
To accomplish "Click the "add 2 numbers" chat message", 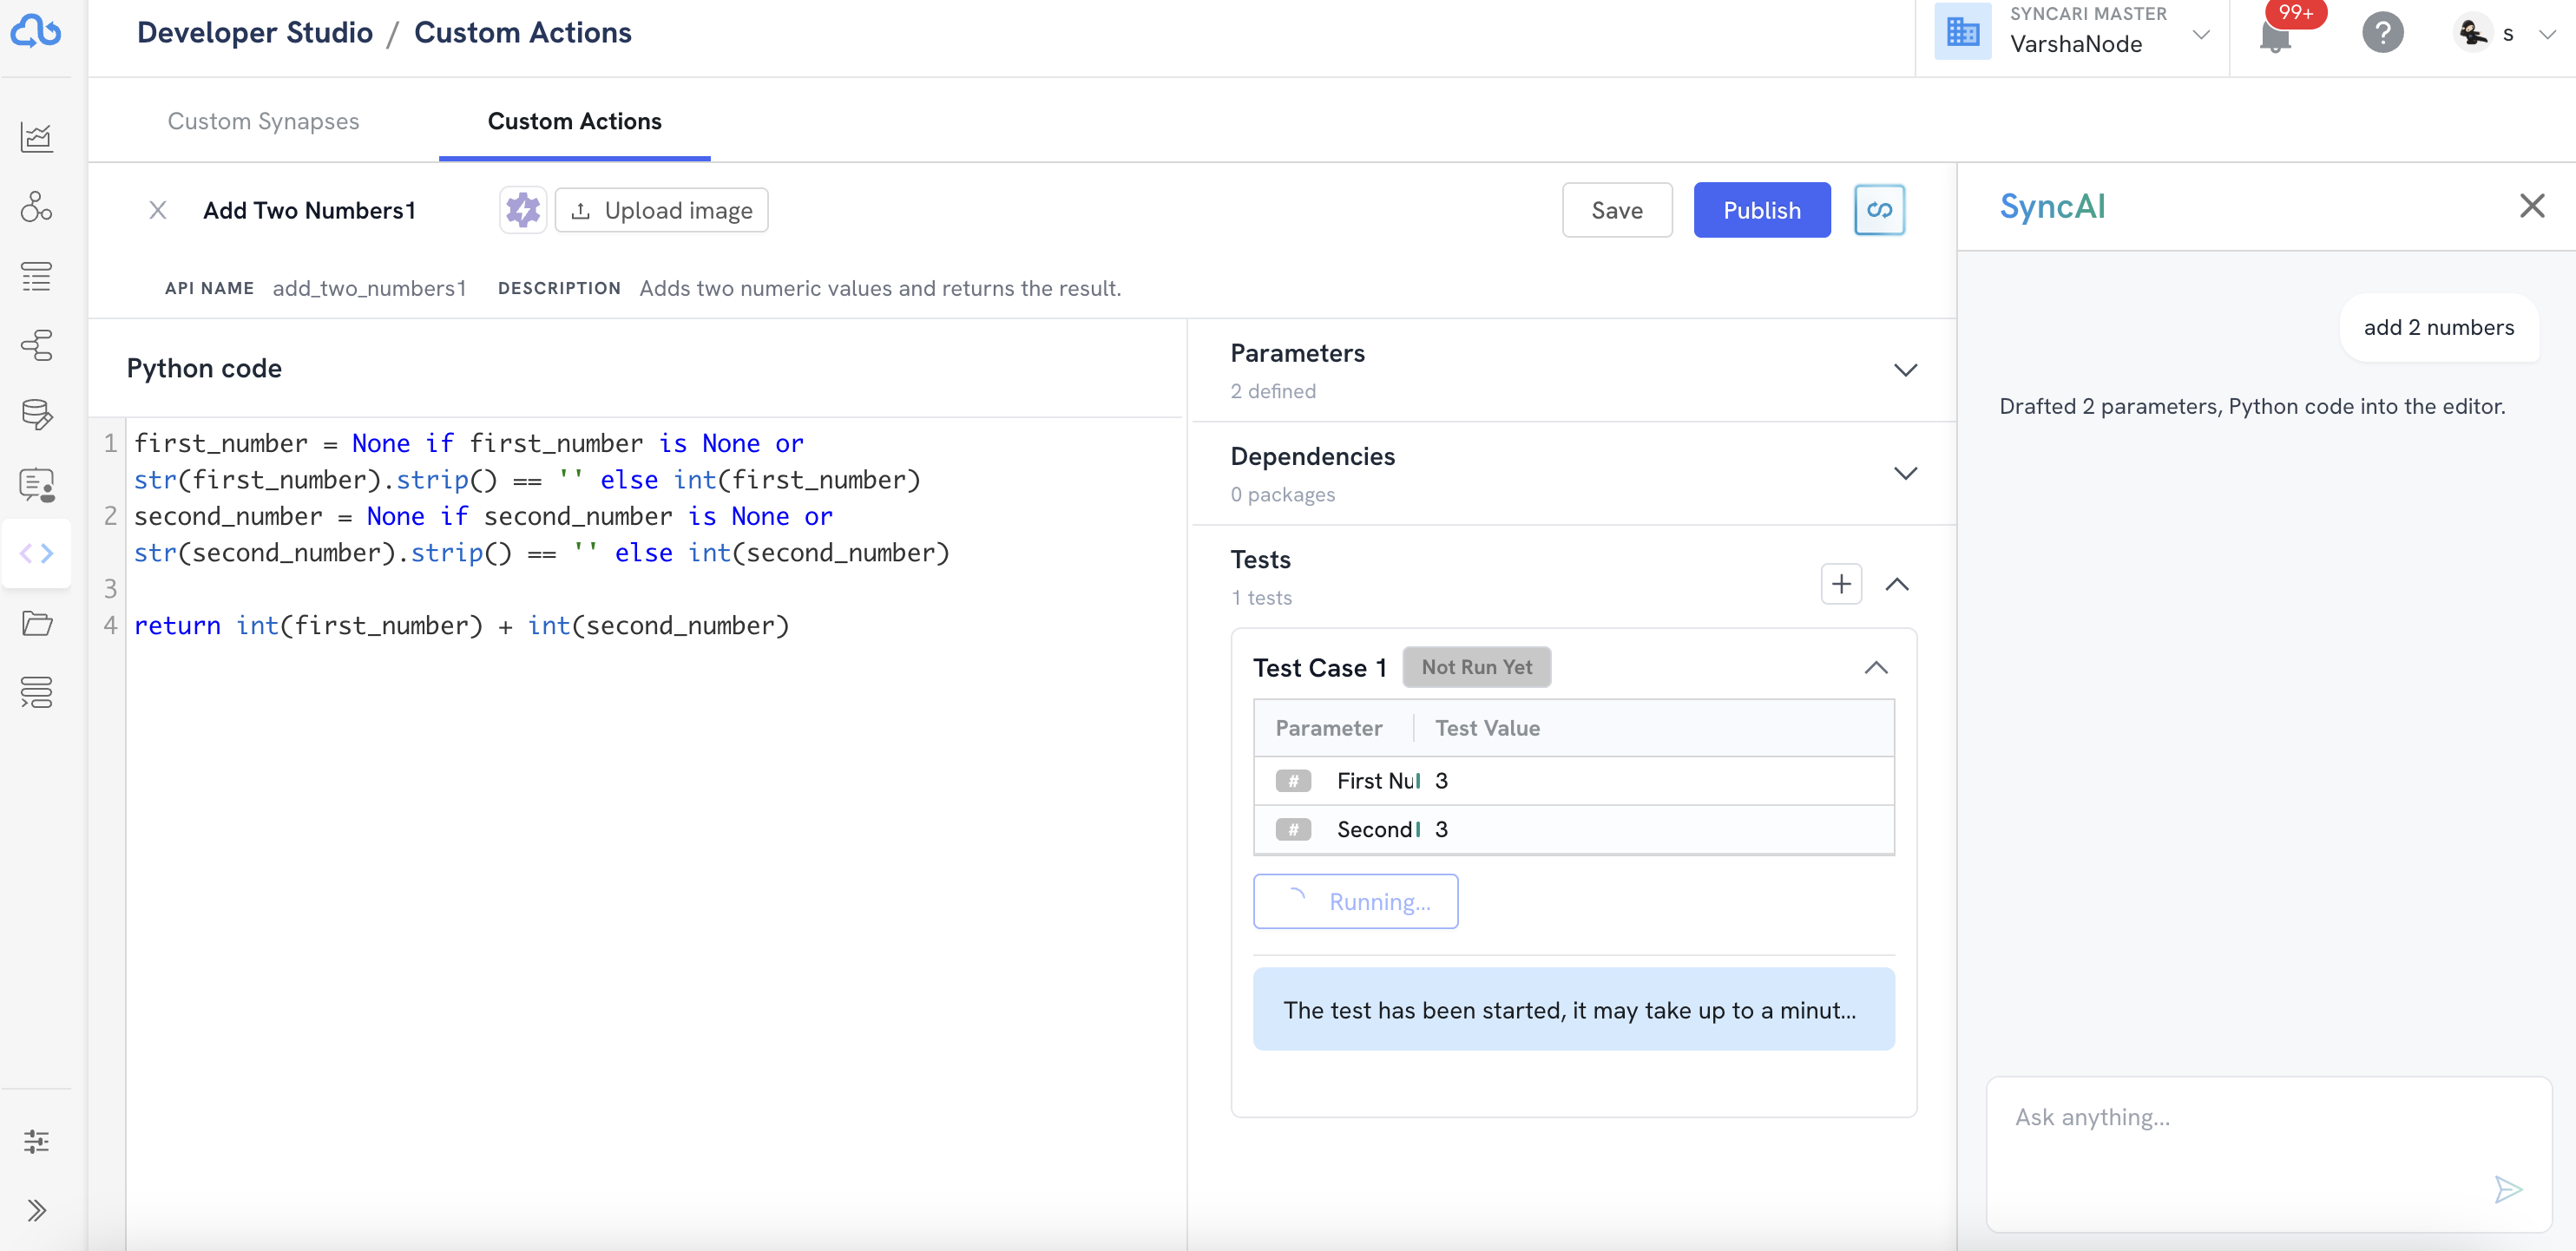I will (x=2438, y=328).
